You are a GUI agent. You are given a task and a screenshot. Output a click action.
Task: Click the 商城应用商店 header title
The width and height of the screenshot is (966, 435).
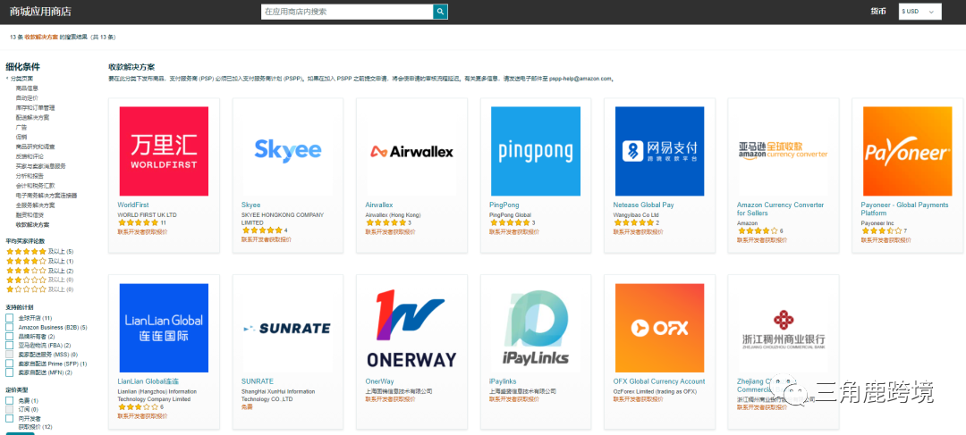[40, 11]
